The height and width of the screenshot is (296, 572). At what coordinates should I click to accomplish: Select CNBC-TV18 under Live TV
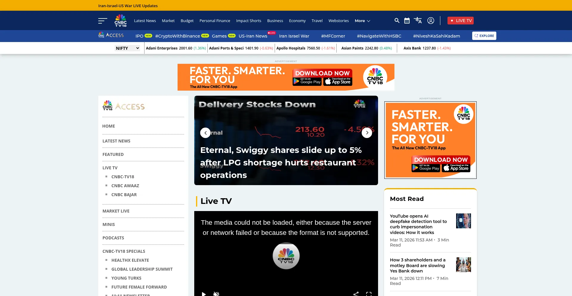tap(123, 177)
